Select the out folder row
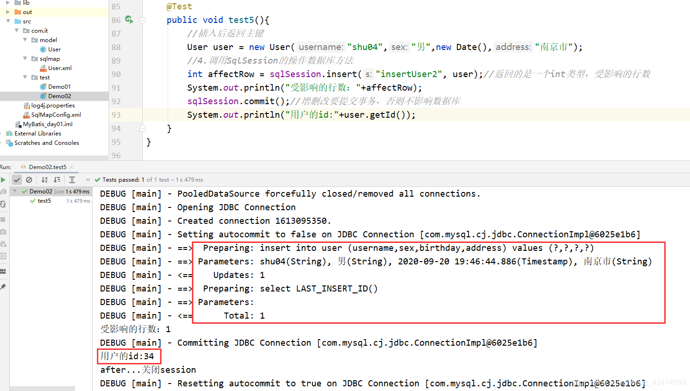The image size is (690, 391). [x=54, y=12]
